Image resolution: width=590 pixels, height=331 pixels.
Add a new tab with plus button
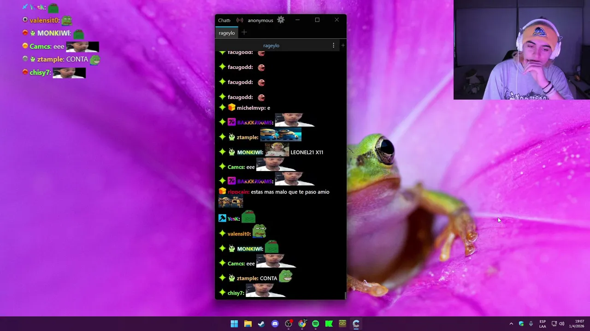click(244, 32)
